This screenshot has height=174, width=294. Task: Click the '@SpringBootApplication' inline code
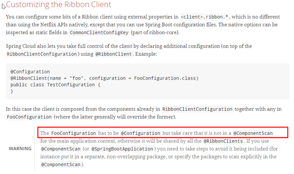122,149
